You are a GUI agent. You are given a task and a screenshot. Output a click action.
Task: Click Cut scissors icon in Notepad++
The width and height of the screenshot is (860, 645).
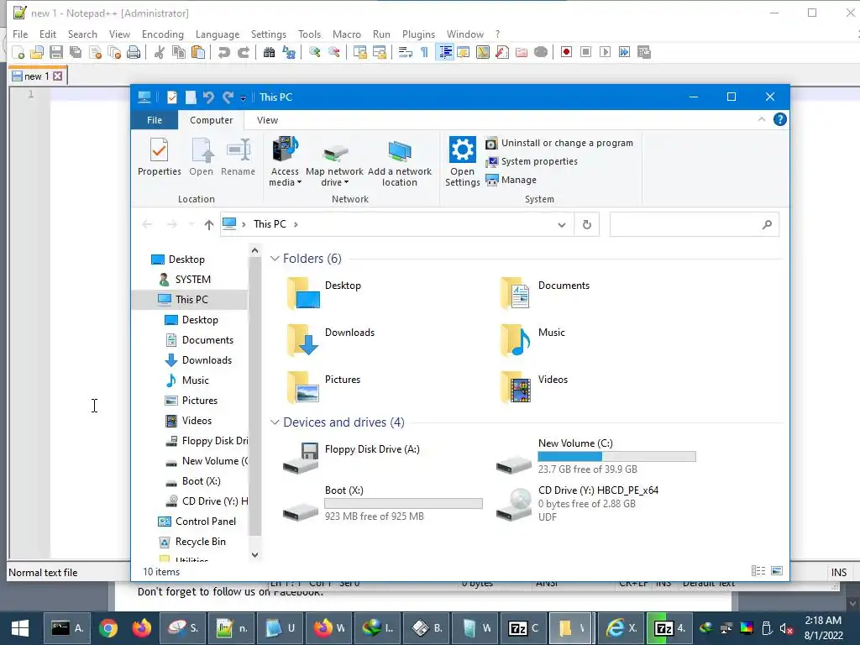pos(160,52)
